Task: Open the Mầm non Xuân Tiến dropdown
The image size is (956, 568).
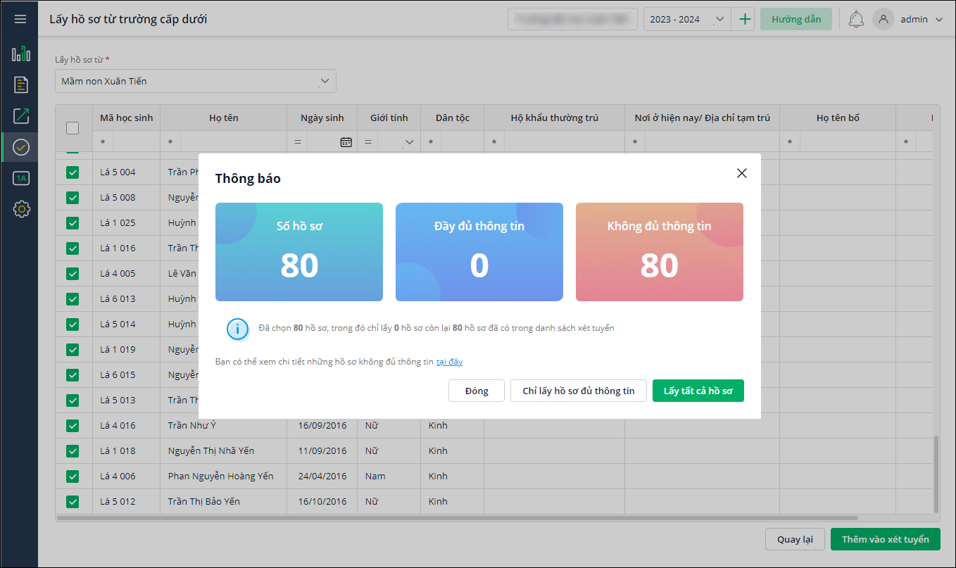Action: tap(195, 81)
